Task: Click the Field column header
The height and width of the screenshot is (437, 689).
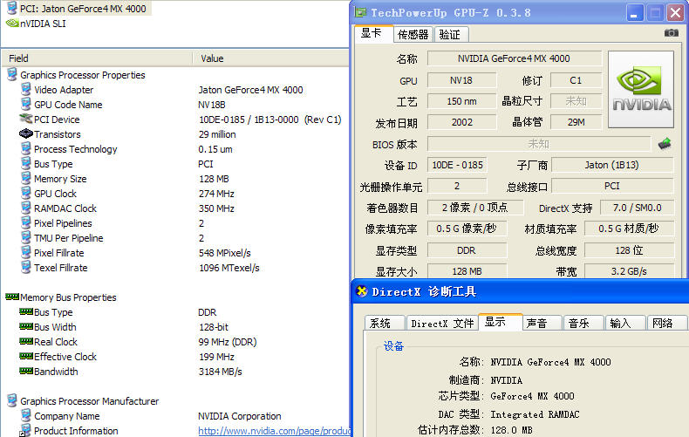Action: point(97,58)
